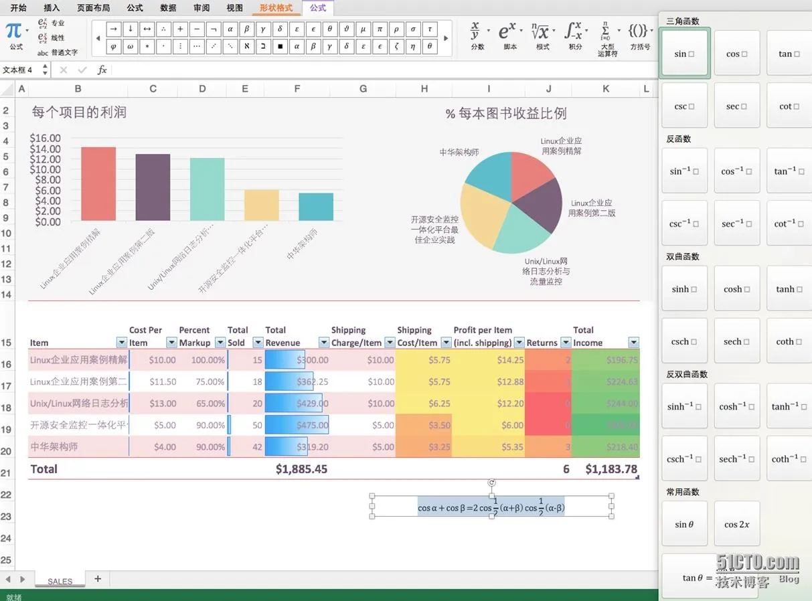Insert the csc function template
The height and width of the screenshot is (601, 812).
pyautogui.click(x=684, y=106)
